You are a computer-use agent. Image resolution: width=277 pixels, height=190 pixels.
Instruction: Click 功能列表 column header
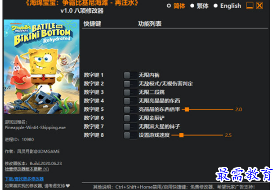point(150,24)
